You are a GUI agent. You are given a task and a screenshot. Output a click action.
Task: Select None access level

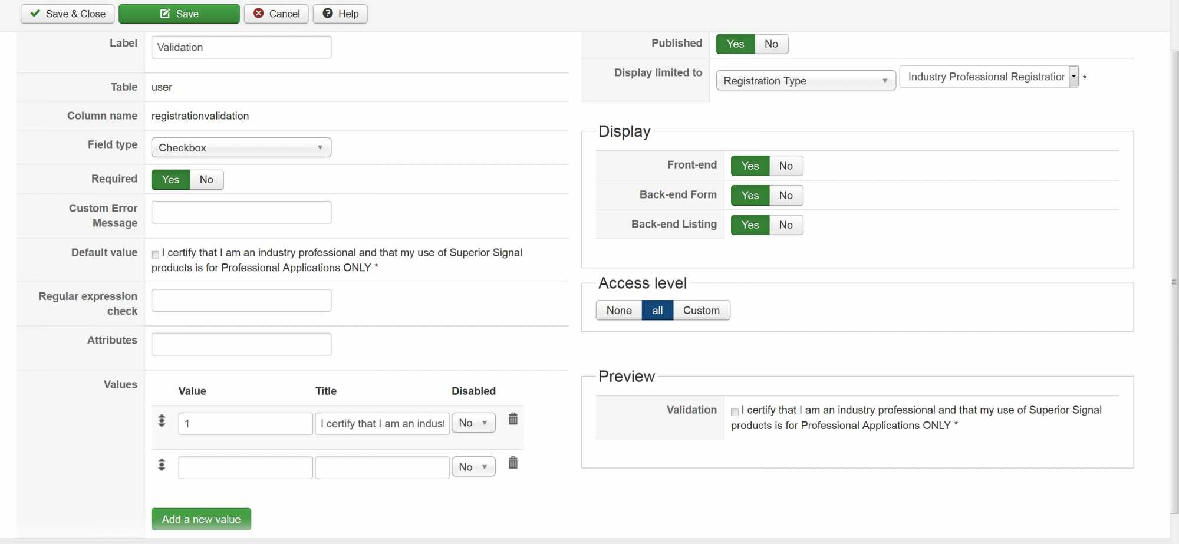(619, 311)
